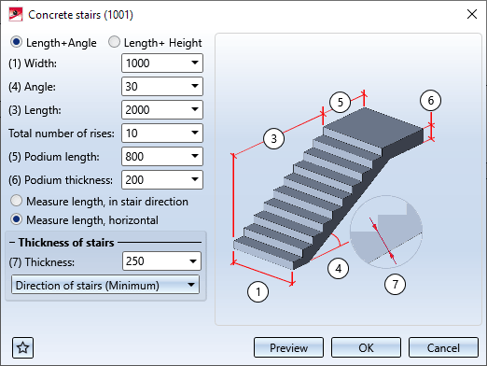Click the Angle field showing 30
Viewport: 487px width, 366px height.
(162, 87)
